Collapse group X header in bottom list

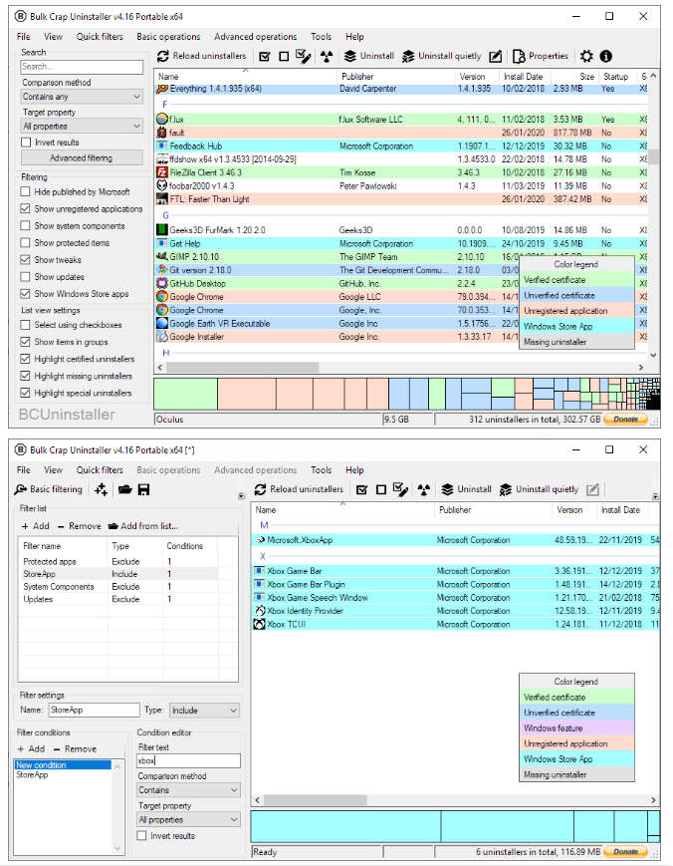click(263, 556)
